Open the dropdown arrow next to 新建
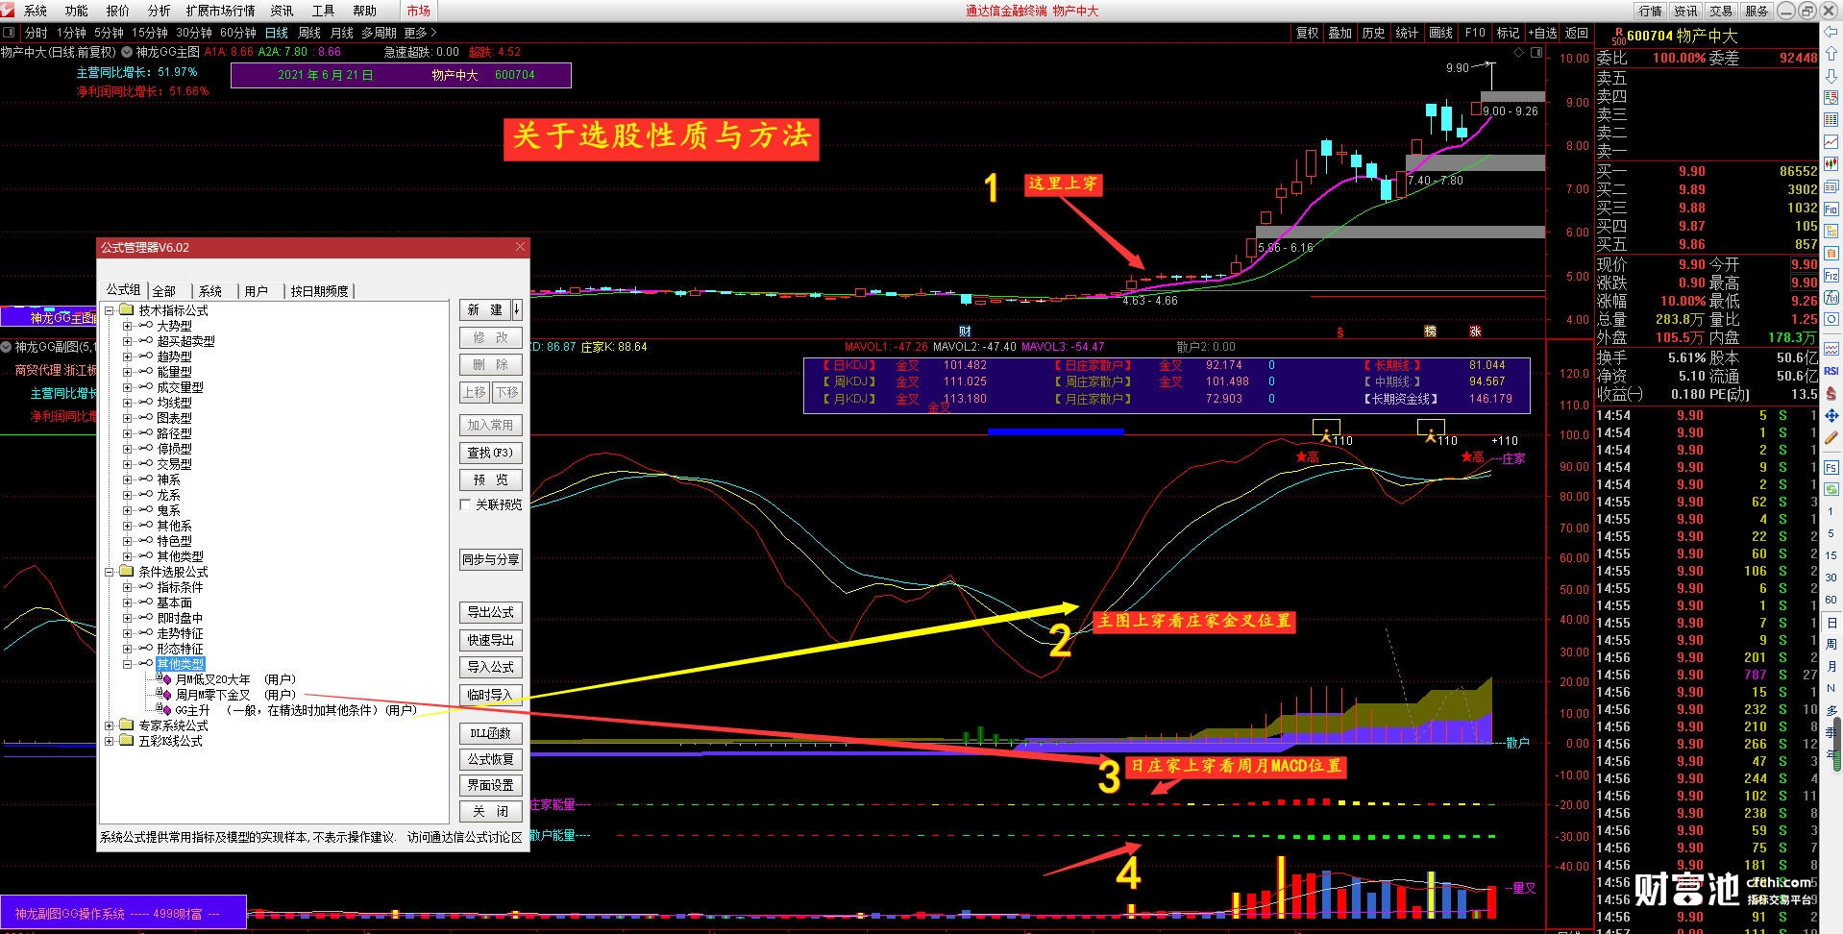Image resolution: width=1843 pixels, height=934 pixels. (x=517, y=309)
